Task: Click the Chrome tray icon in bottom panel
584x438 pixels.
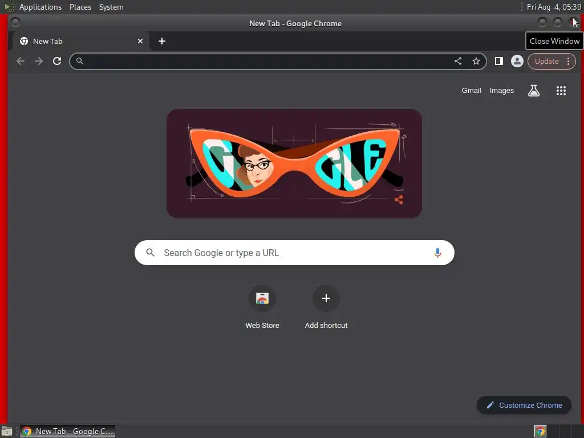Action: tap(540, 431)
